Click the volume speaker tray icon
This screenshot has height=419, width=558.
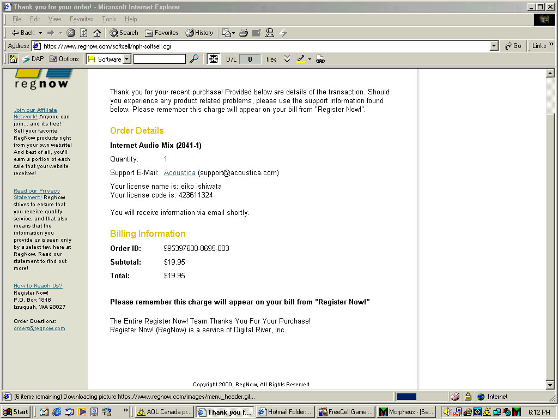click(447, 412)
